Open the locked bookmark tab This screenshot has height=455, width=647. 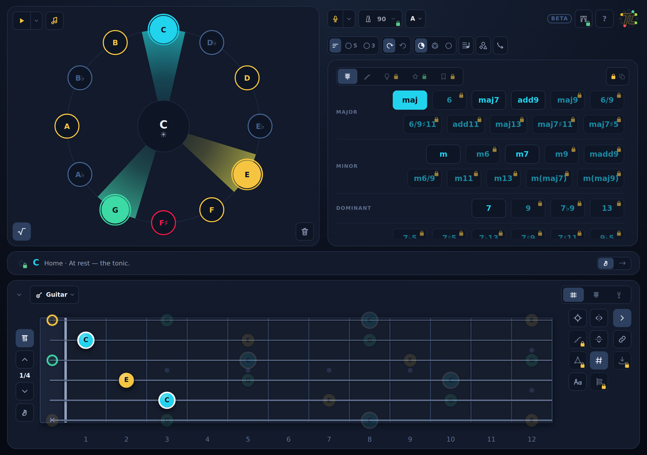click(448, 76)
